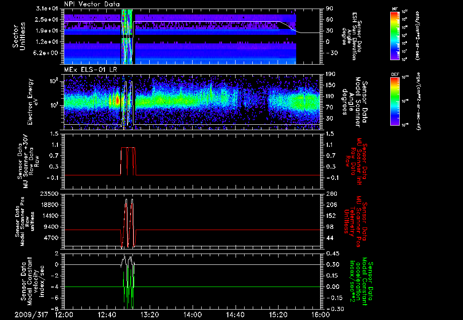Click the "MU Scanner +30V Raw Data" axis label

(28, 161)
